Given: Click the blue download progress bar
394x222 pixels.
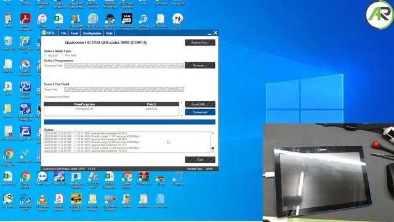Looking at the screenshot, I should 130,122.
